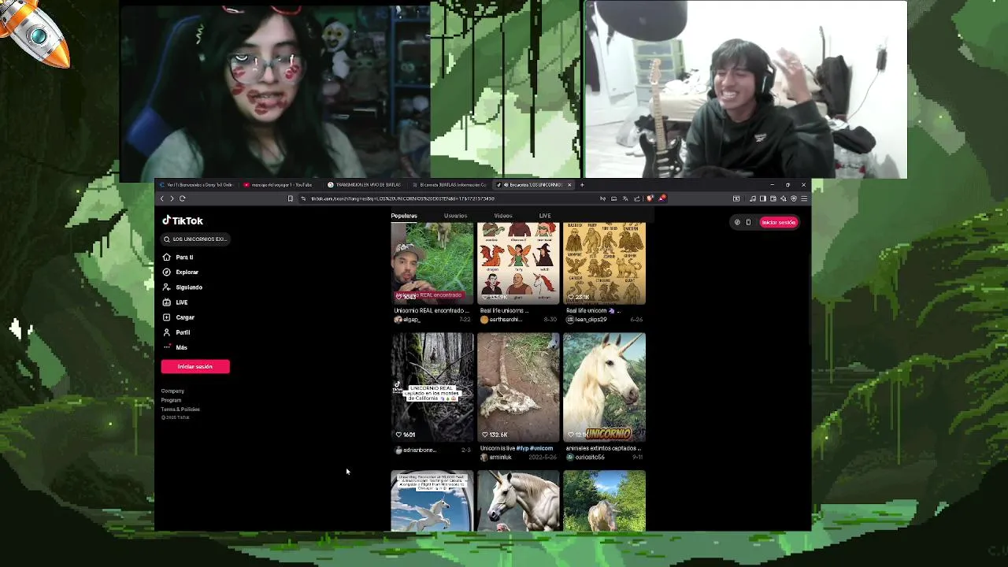1008x567 pixels.
Task: Click the lean_clips29 username
Action: pos(591,320)
